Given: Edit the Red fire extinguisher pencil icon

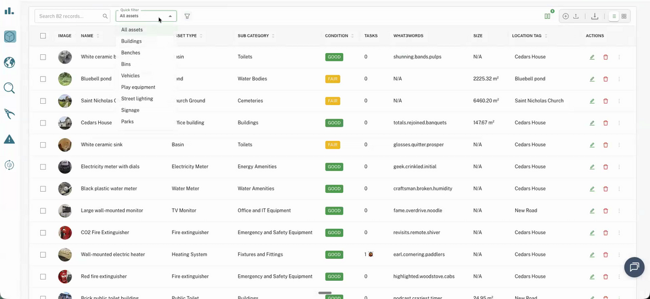Looking at the screenshot, I should point(592,277).
